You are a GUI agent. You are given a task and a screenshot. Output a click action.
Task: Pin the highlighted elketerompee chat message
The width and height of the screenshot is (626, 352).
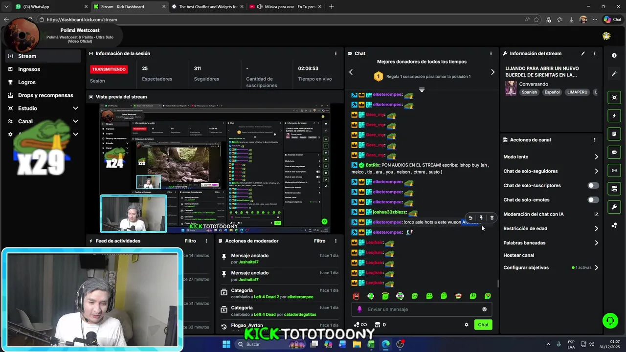481,218
